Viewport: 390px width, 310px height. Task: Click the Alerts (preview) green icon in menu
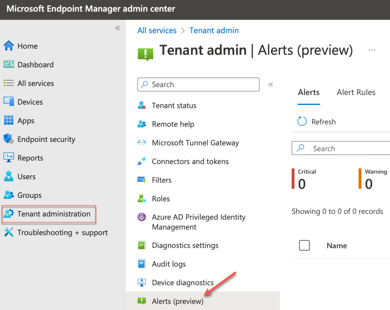[x=142, y=301]
